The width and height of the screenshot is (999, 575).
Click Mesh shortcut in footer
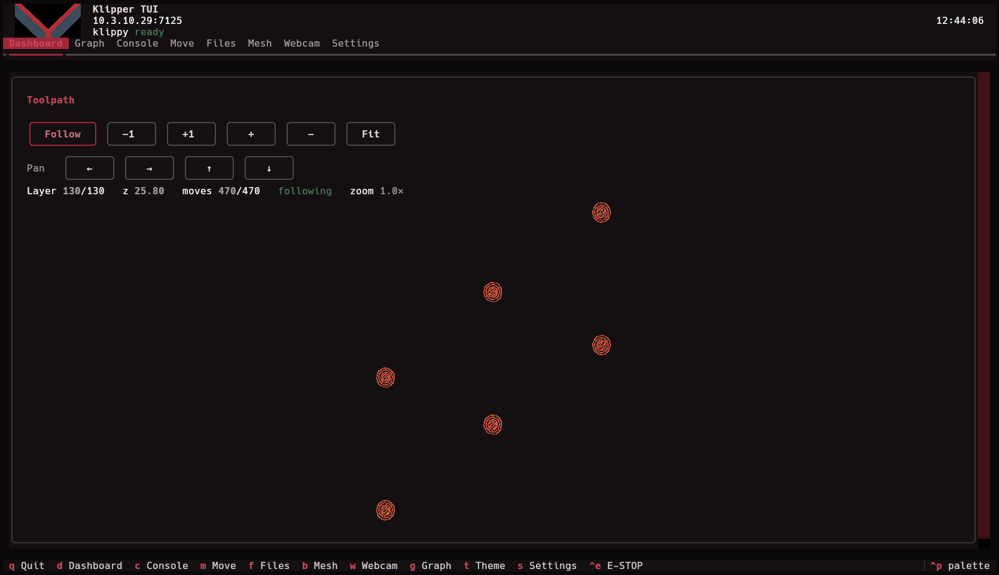(320, 565)
